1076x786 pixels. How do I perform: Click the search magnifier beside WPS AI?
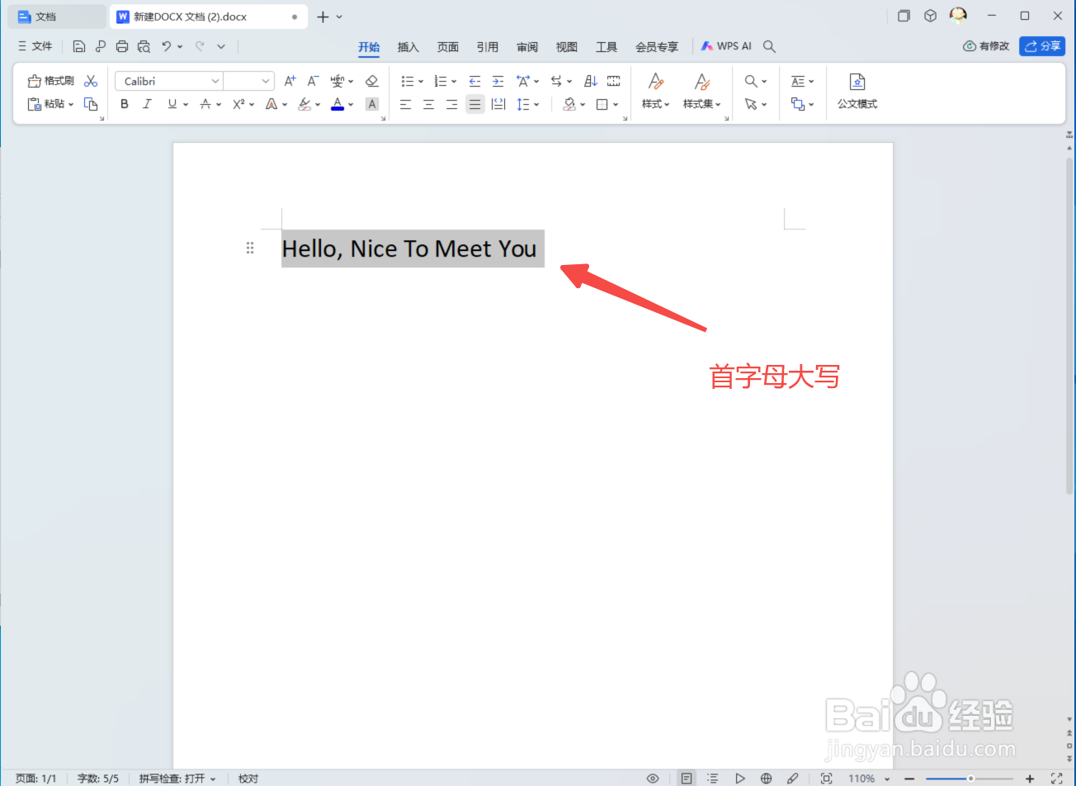(x=769, y=46)
